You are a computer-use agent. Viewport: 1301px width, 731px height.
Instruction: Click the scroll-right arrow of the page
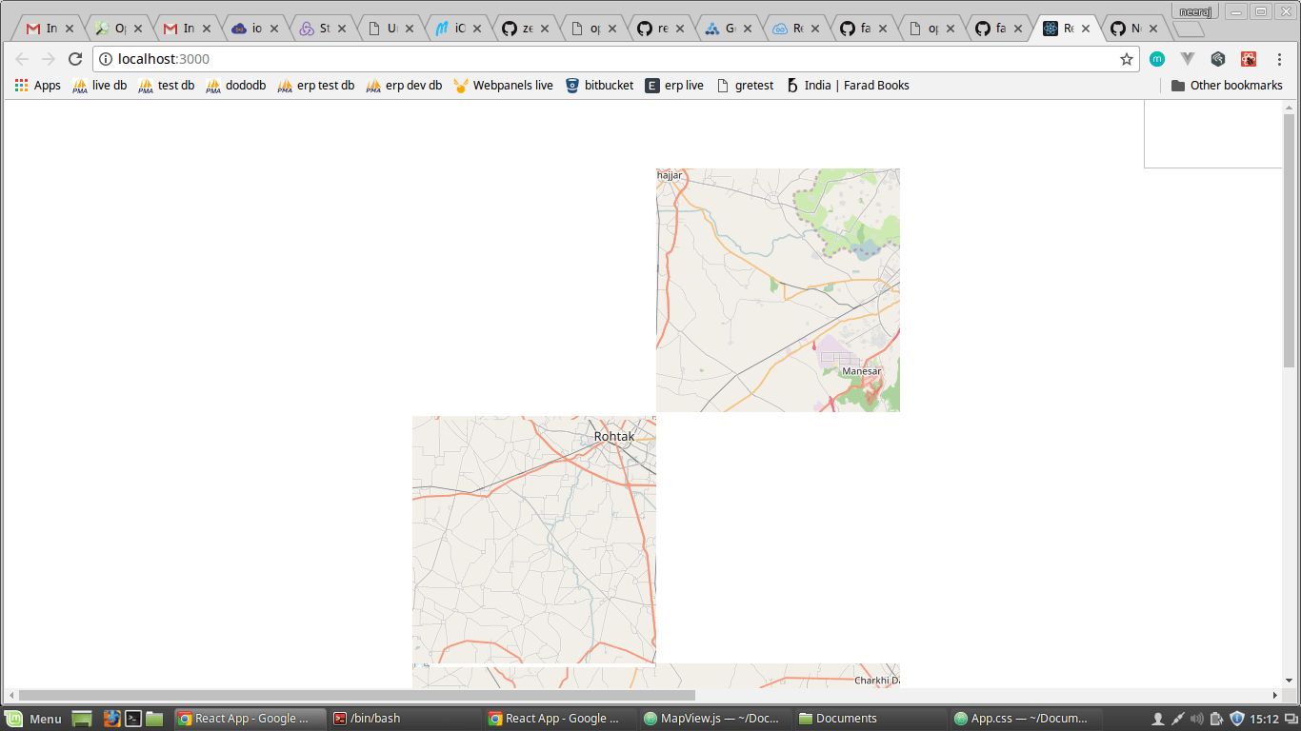pyautogui.click(x=1275, y=696)
